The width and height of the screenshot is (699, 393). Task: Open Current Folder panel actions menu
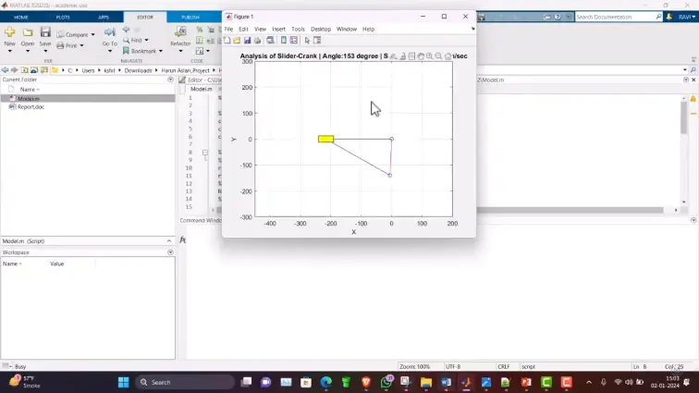(170, 80)
